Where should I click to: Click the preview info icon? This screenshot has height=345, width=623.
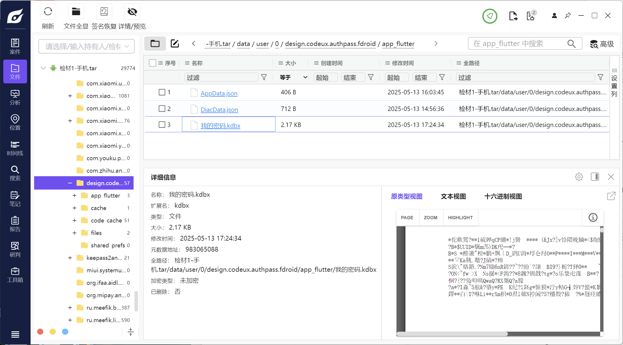point(593,217)
